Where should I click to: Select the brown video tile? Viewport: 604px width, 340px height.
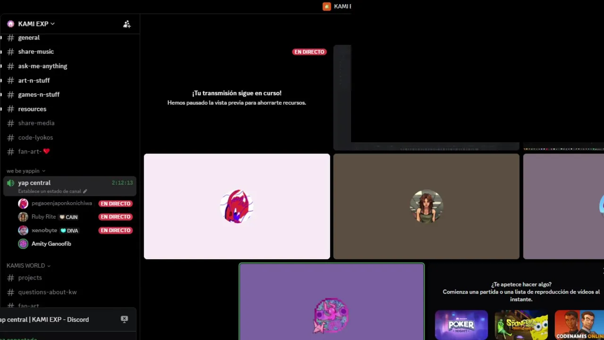(x=426, y=206)
